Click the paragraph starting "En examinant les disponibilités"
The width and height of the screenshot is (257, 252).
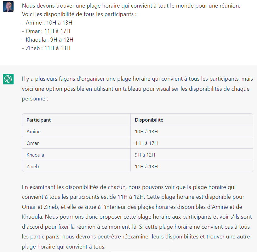(x=137, y=217)
